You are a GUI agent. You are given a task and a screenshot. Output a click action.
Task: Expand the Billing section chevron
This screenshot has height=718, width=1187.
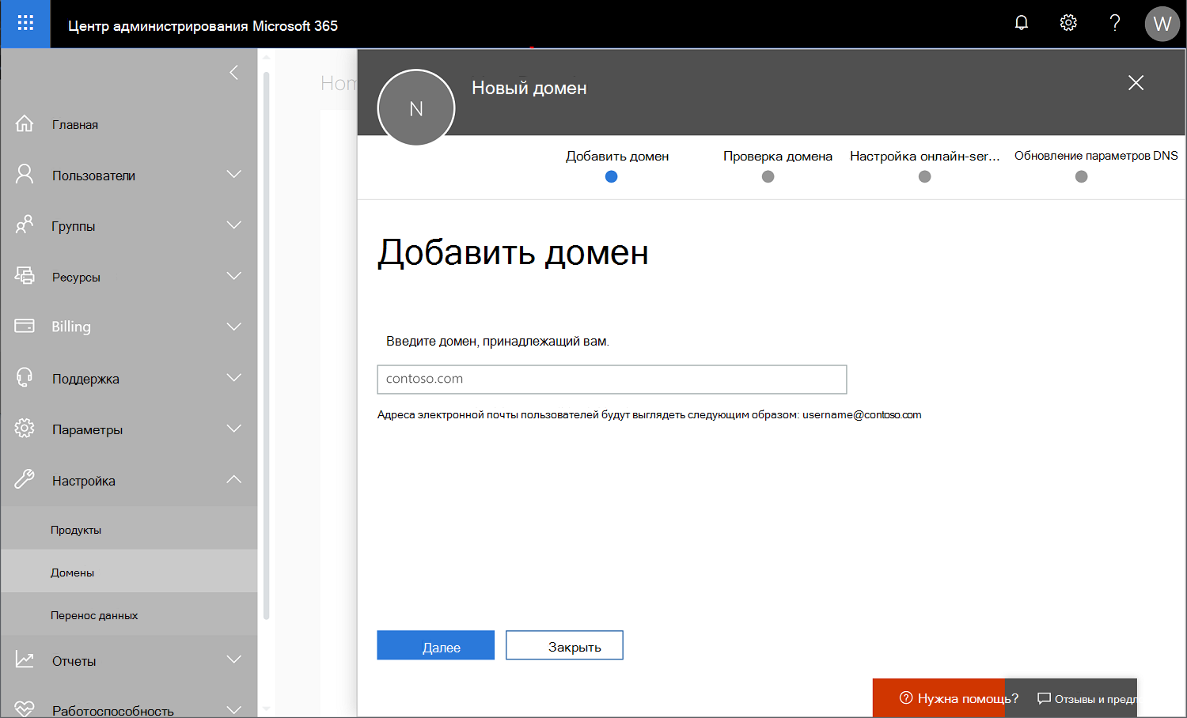[234, 327]
